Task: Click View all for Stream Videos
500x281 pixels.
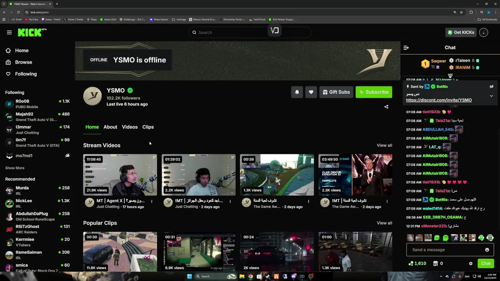Action: point(384,145)
